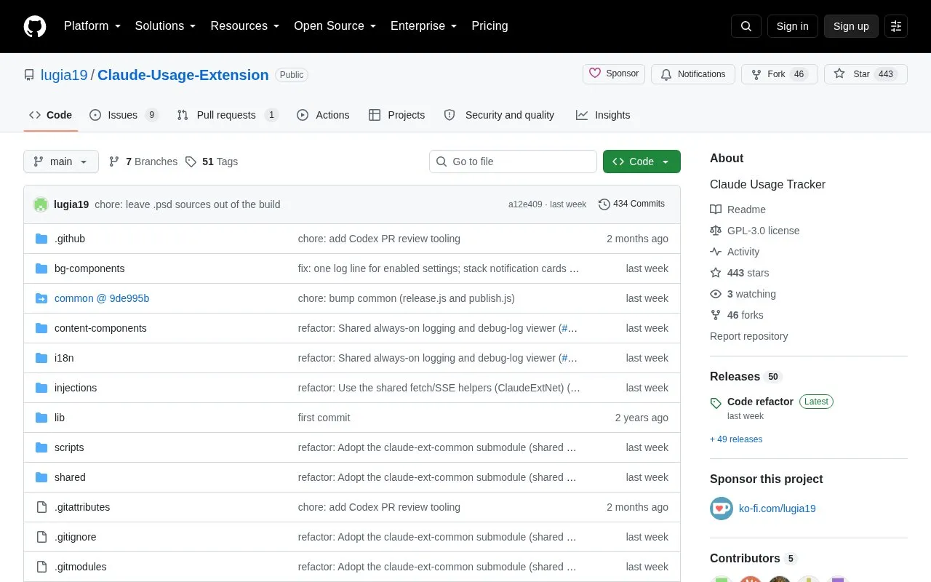This screenshot has height=582, width=931.
Task: Open the Projects tab
Action: pyautogui.click(x=396, y=115)
